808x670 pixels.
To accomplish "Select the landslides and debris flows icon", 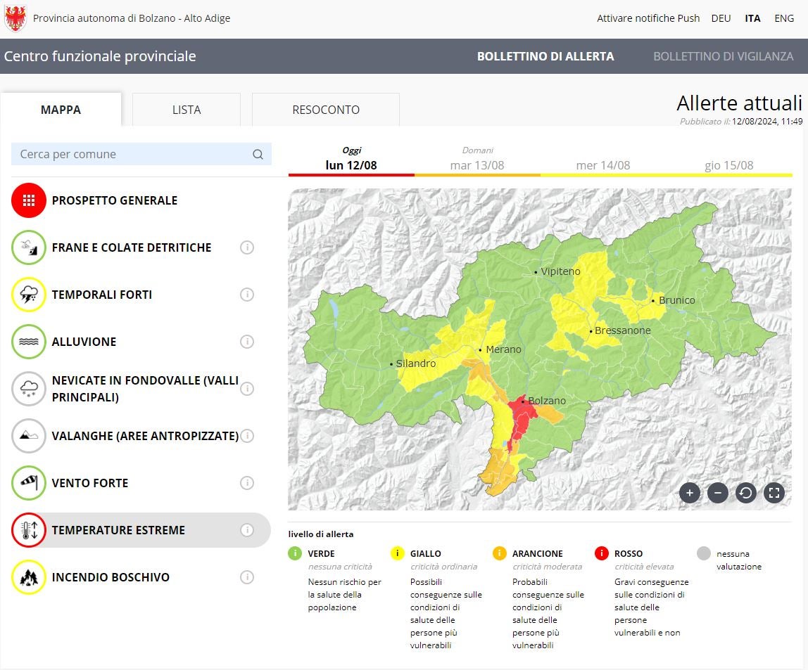I will tap(29, 247).
